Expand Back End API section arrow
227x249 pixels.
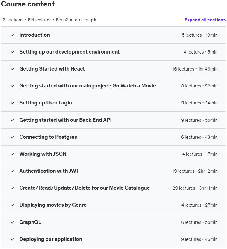pyautogui.click(x=12, y=120)
